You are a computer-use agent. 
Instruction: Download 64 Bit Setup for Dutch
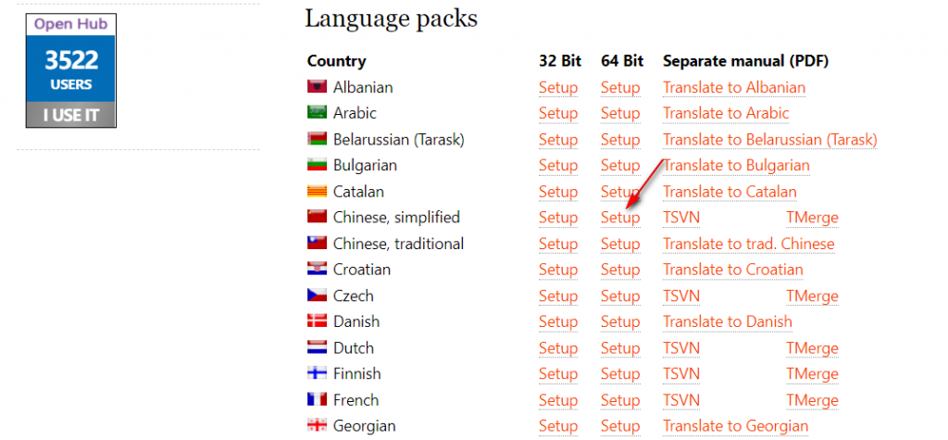620,348
